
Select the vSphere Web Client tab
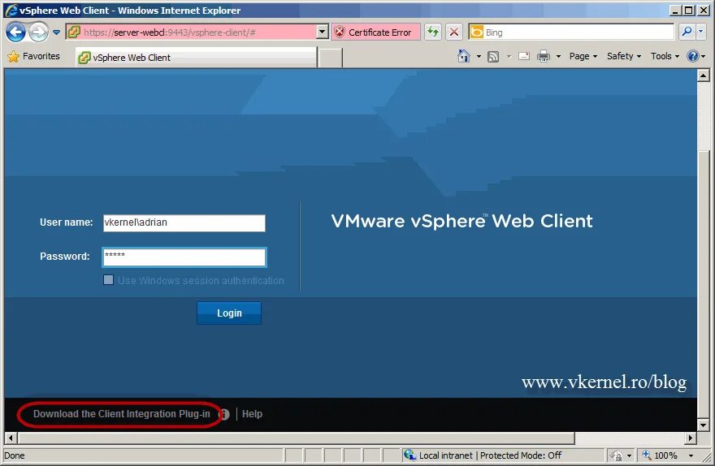coord(196,58)
